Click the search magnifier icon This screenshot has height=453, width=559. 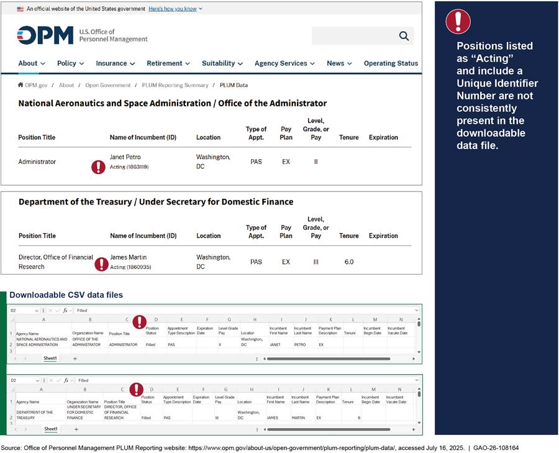point(404,36)
